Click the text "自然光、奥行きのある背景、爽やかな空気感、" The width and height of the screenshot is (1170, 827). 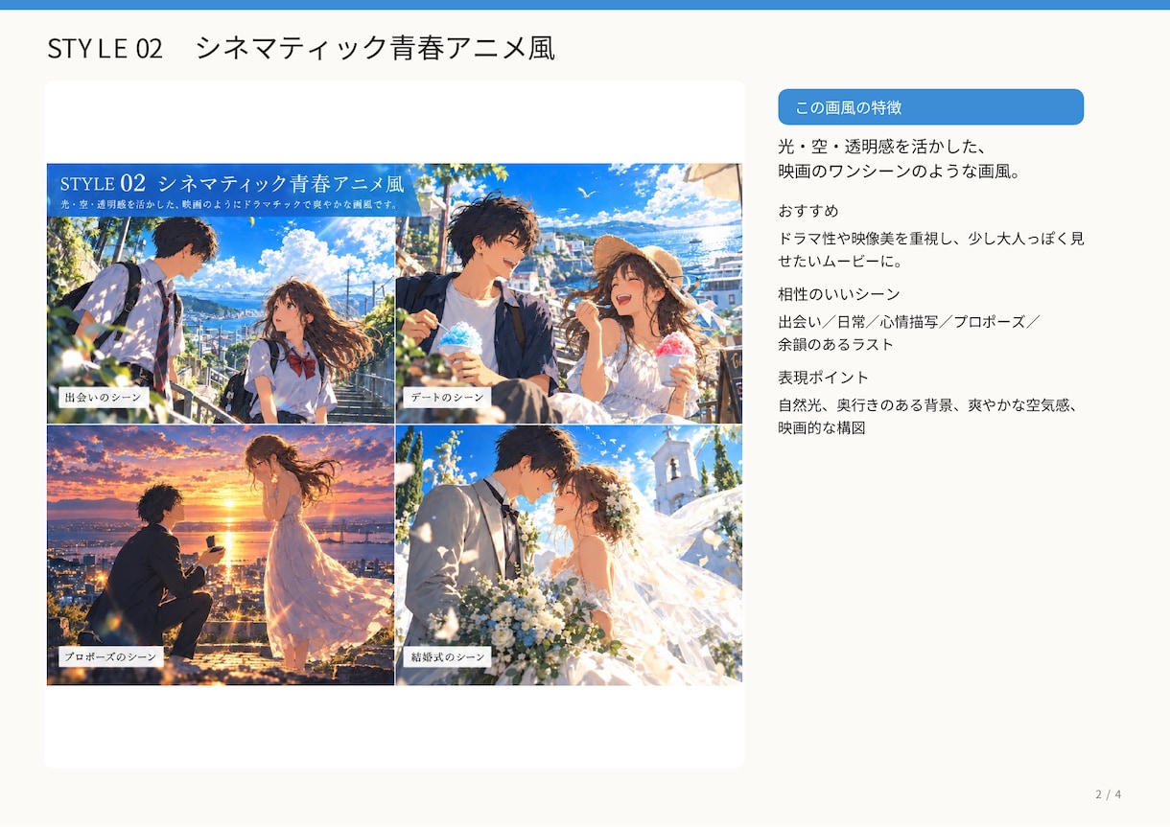(929, 405)
